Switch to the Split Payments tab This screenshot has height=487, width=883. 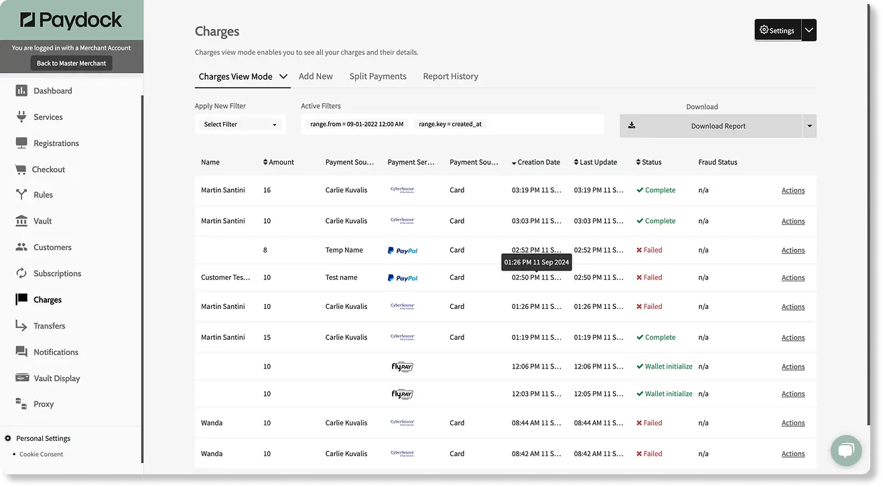[x=378, y=76]
